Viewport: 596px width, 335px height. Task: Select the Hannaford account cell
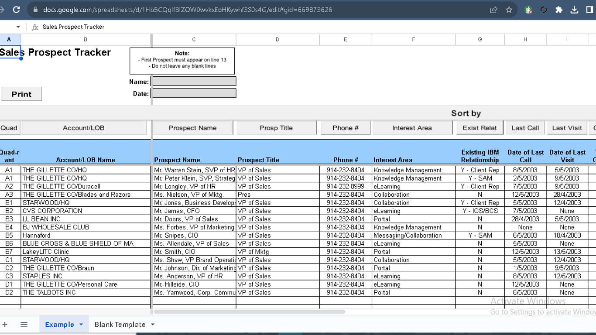(86, 236)
